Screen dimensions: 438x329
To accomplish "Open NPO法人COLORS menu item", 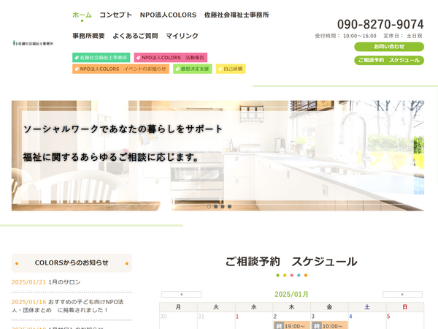I will coord(168,15).
